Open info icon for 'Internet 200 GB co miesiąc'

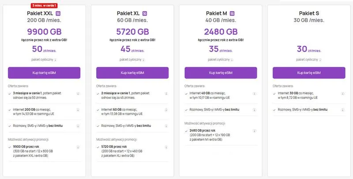click(78, 110)
